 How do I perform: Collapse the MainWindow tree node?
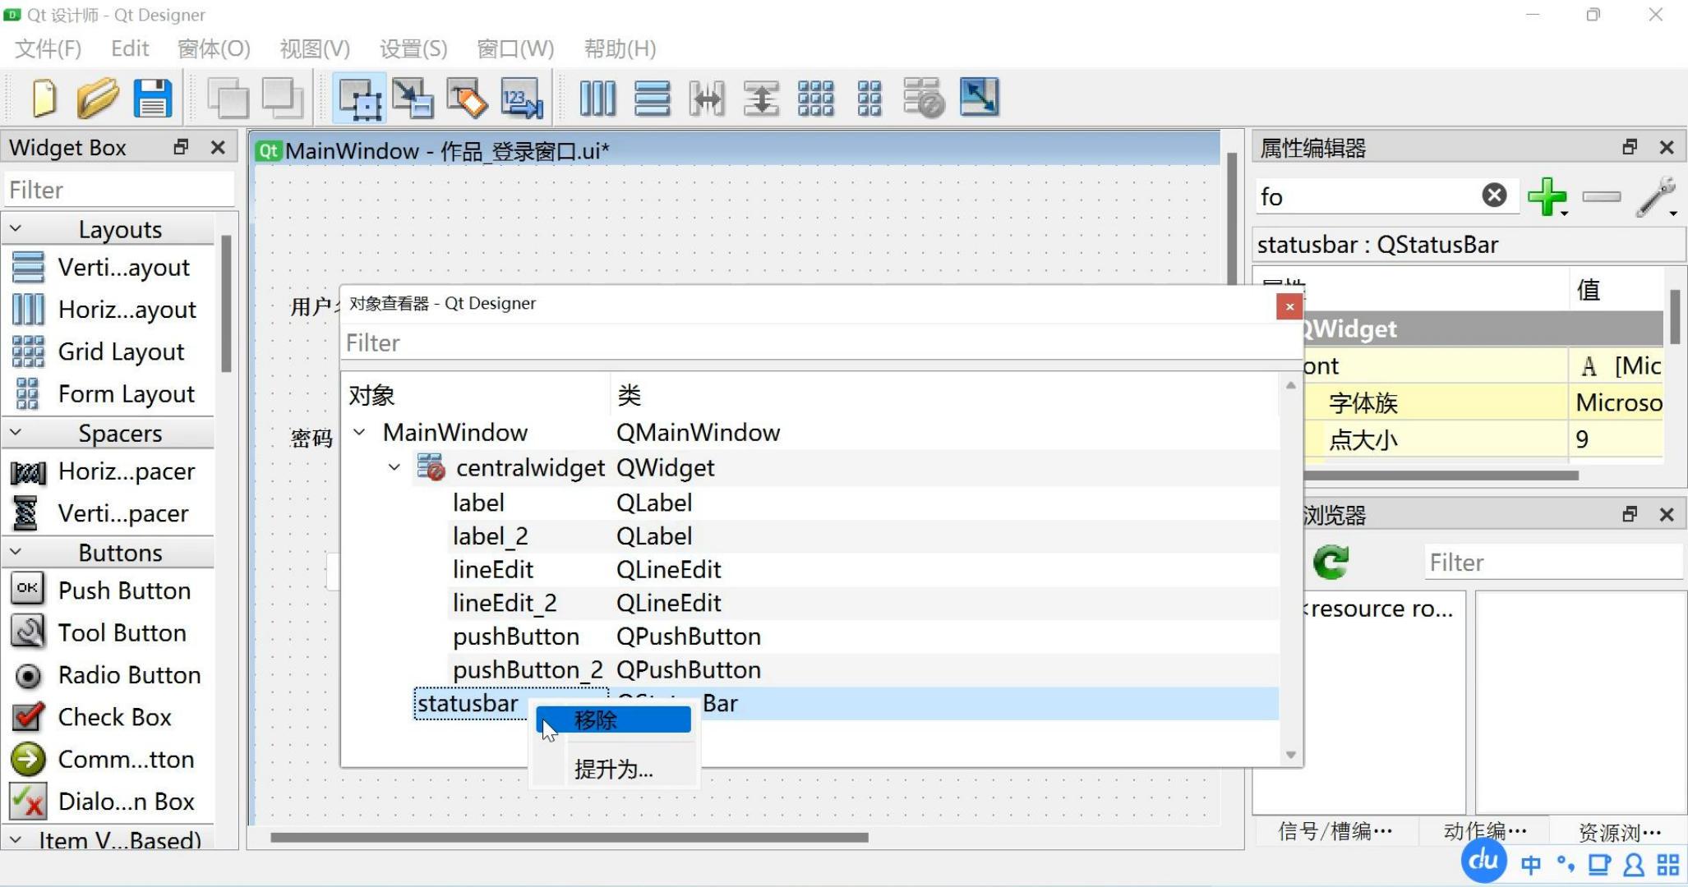(359, 432)
